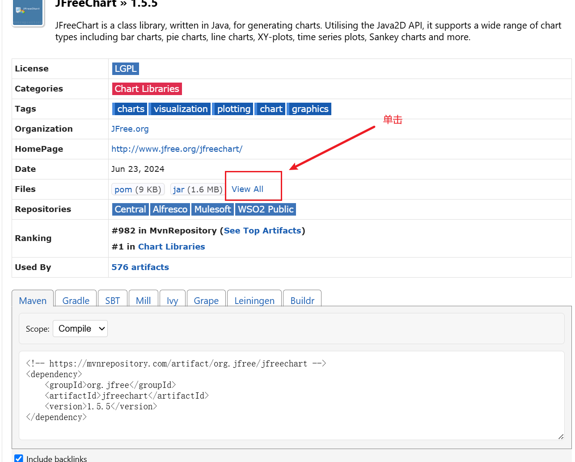Click the Categories row label
The image size is (575, 462).
(x=39, y=89)
